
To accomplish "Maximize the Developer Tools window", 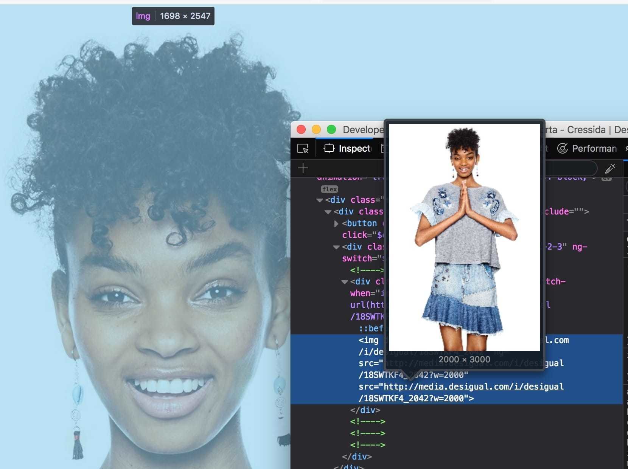I will tap(331, 130).
